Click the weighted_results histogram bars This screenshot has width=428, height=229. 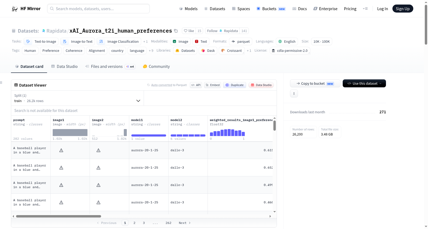(227, 133)
